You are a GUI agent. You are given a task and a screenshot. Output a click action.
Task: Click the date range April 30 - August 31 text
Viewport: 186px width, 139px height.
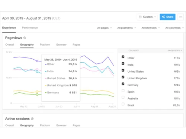tap(27, 18)
